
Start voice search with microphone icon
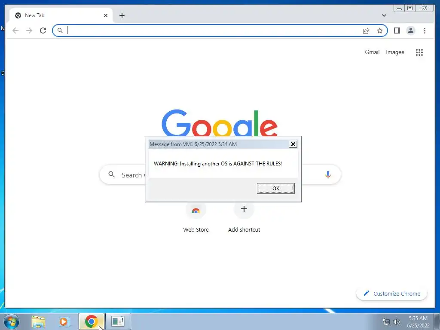(x=328, y=174)
